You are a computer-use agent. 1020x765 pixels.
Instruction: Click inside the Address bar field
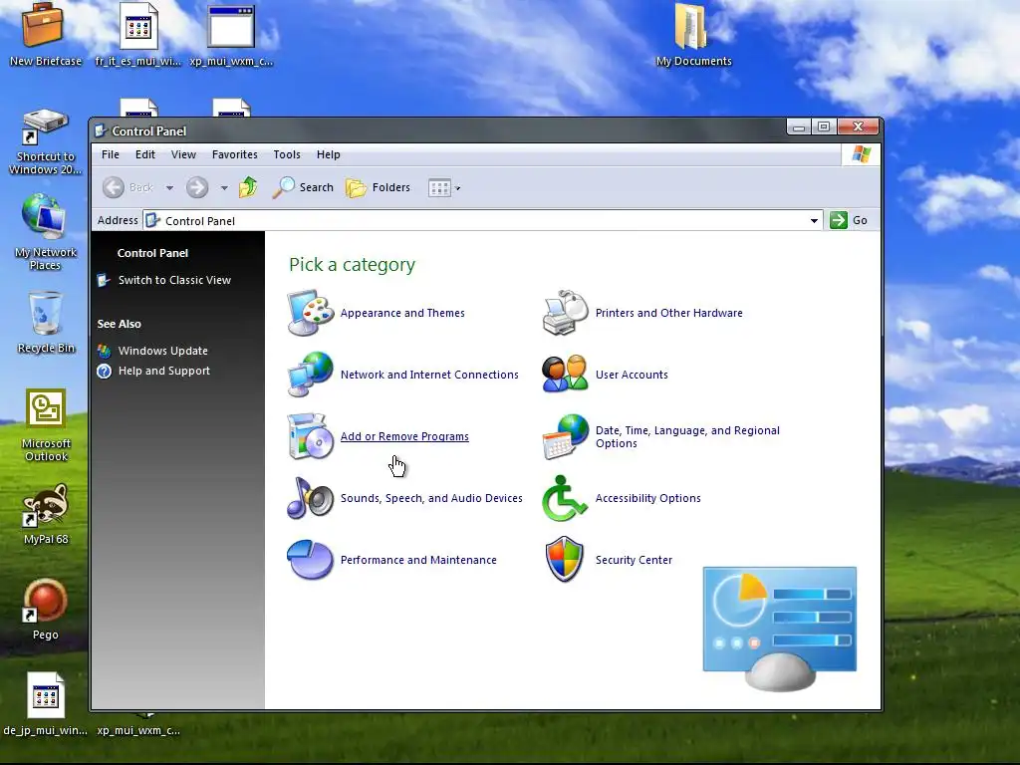pyautogui.click(x=481, y=220)
